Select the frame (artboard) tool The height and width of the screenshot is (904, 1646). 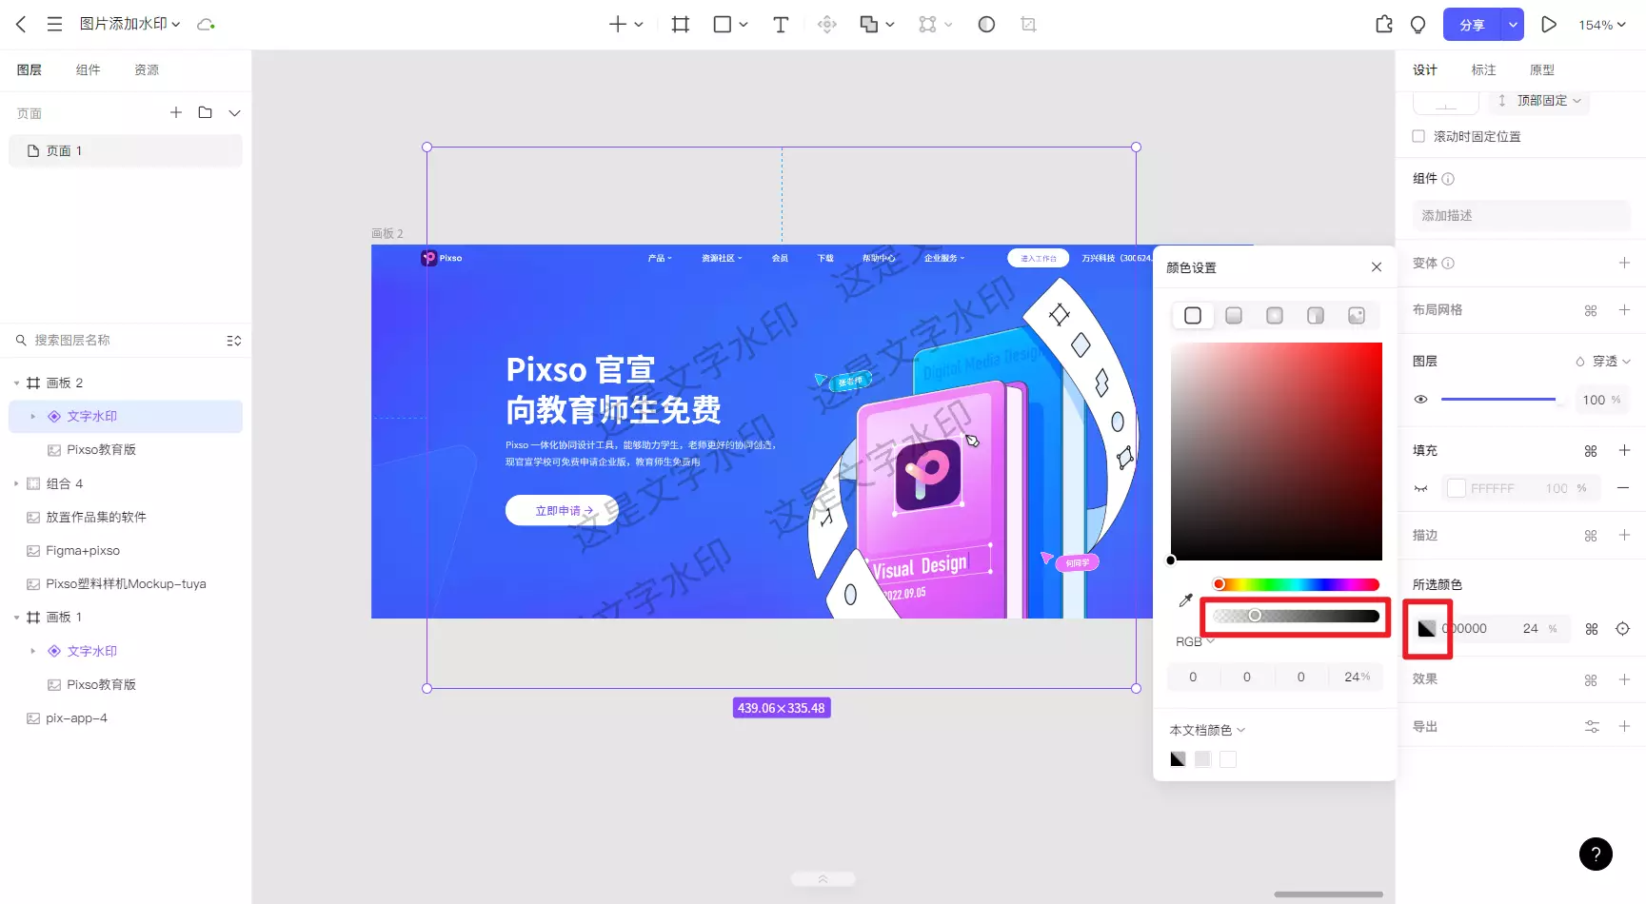680,25
